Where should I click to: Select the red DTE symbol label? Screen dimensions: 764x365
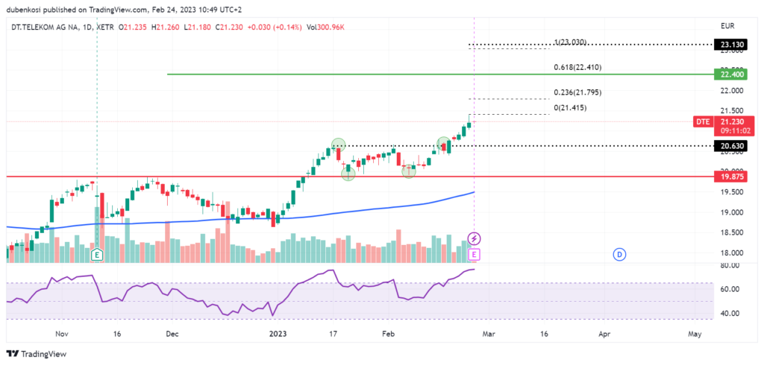pyautogui.click(x=703, y=121)
